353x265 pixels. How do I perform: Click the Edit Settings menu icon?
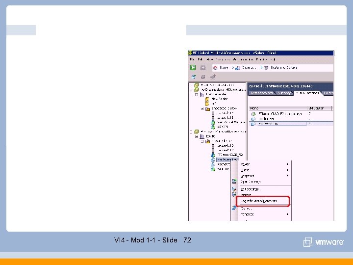pos(234,189)
